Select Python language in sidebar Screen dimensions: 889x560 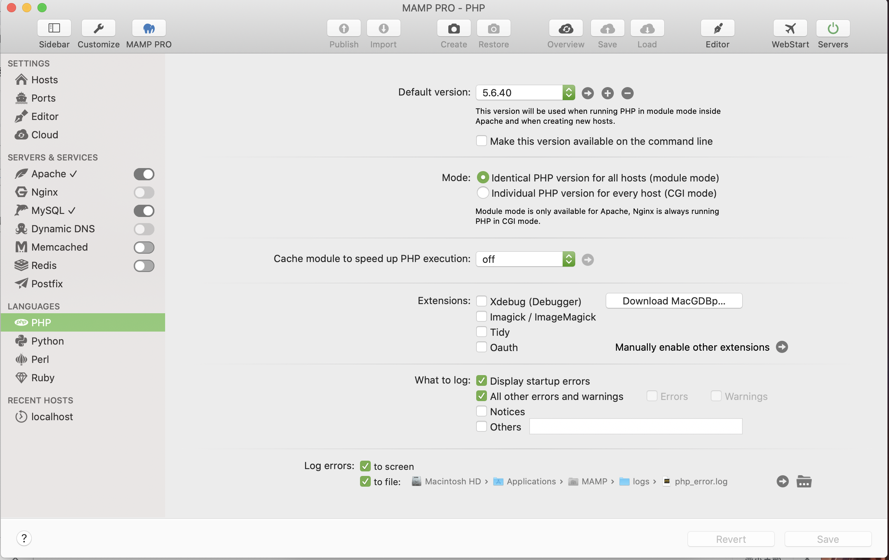tap(83, 341)
